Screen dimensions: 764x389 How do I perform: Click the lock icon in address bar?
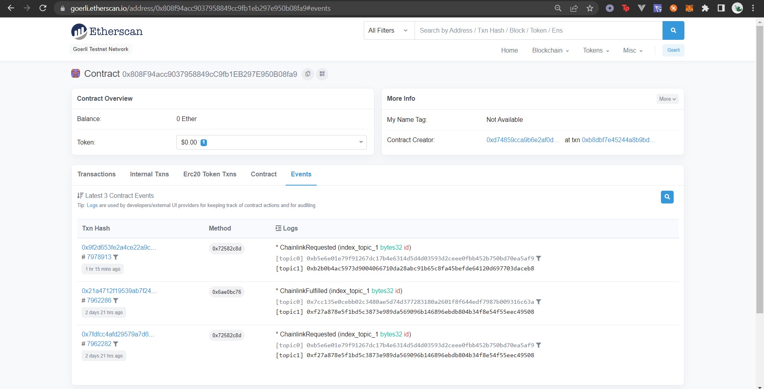(x=62, y=8)
